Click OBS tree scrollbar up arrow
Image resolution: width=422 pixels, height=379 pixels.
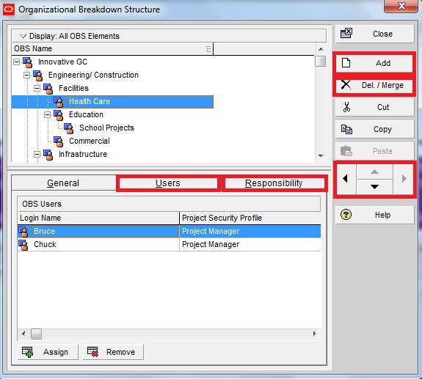point(321,49)
